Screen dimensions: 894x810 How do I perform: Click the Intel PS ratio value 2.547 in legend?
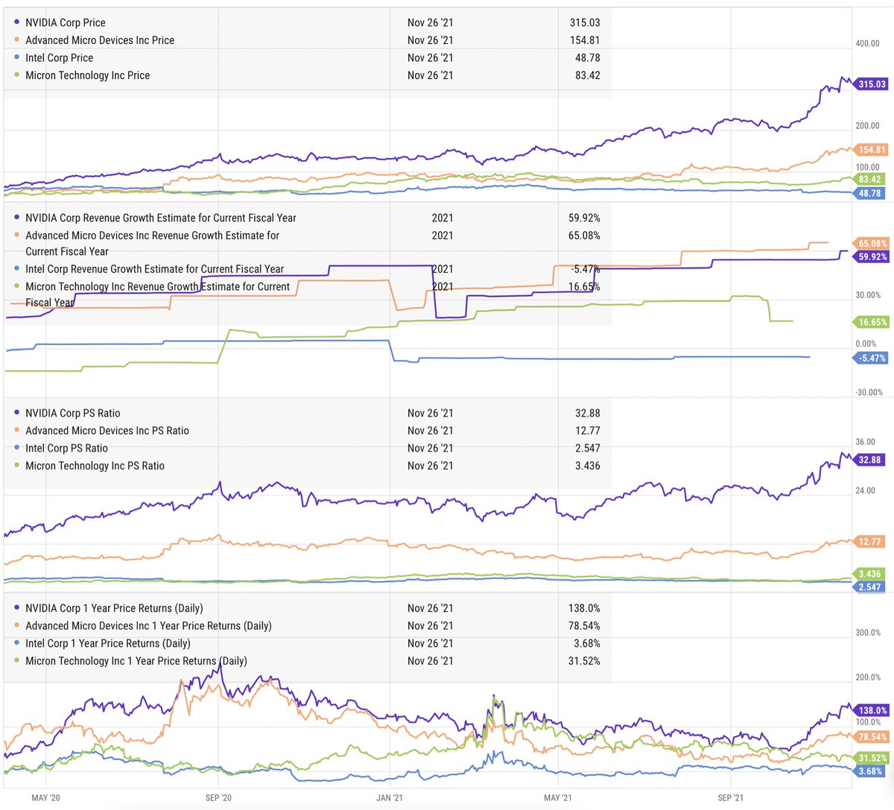(586, 448)
